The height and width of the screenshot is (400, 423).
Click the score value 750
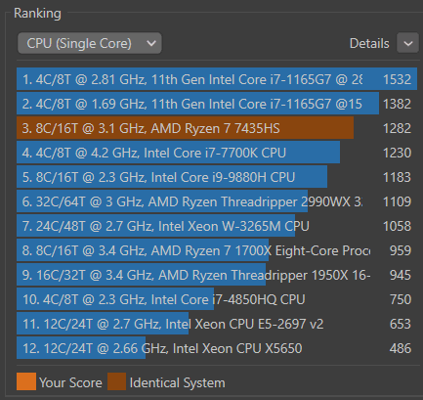click(x=401, y=299)
